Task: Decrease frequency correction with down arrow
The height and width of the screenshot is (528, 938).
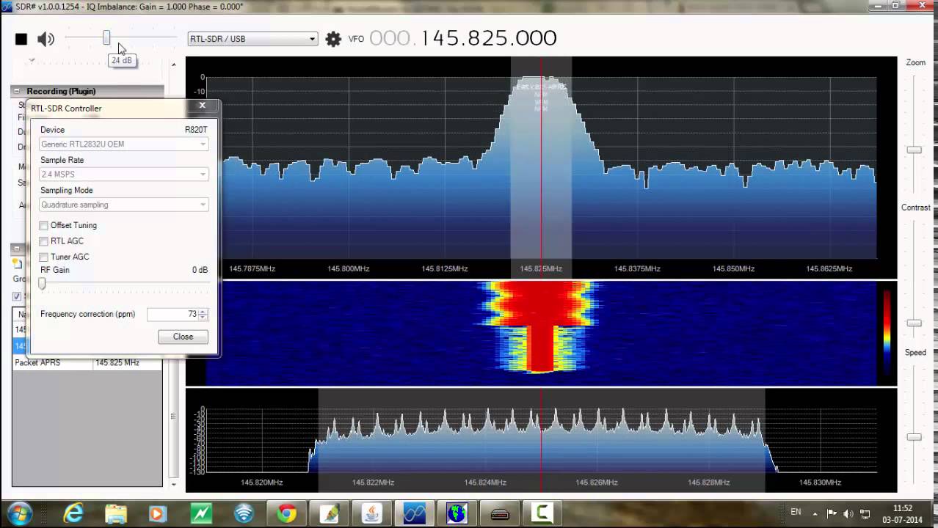Action: pyautogui.click(x=203, y=318)
